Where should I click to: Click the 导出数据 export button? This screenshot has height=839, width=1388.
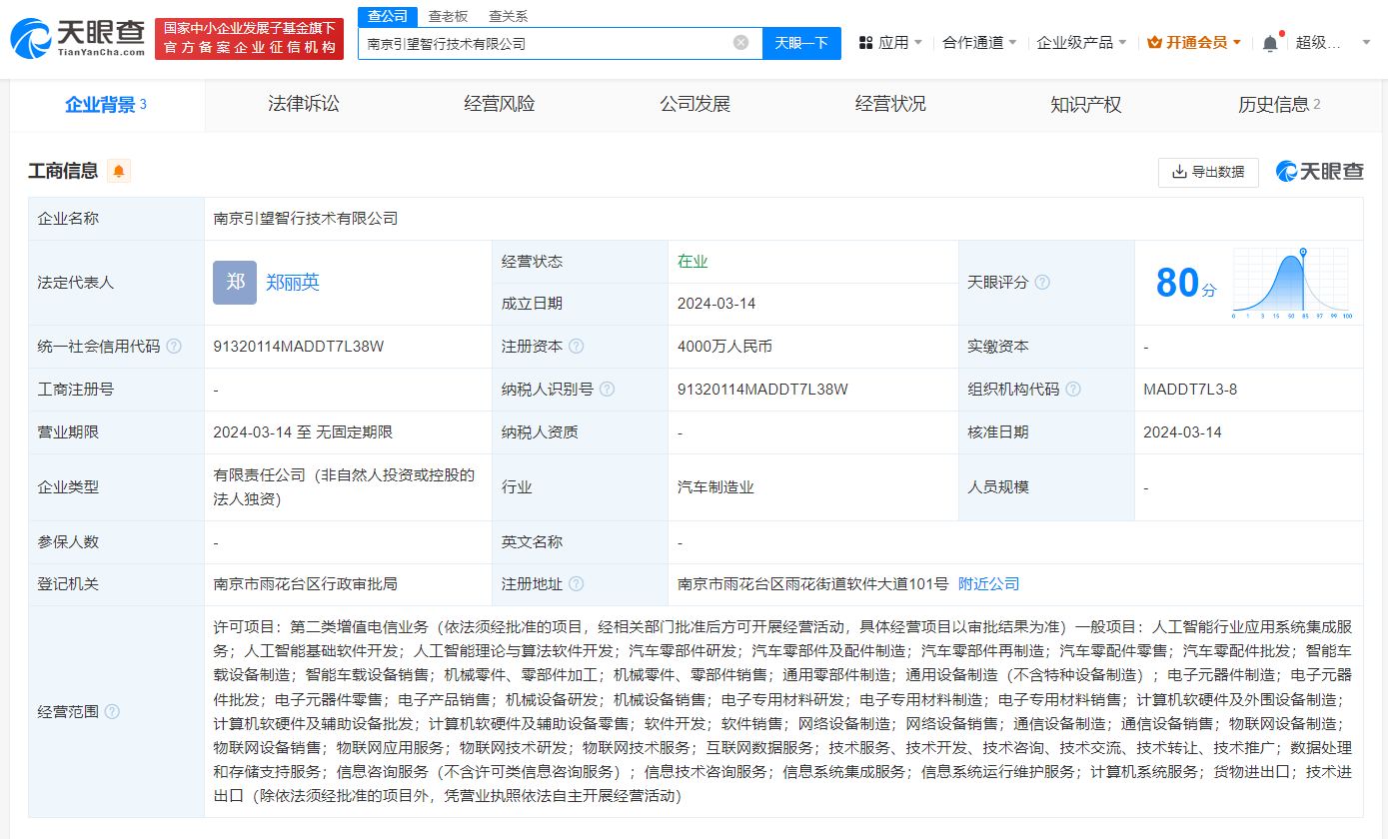pos(1208,172)
